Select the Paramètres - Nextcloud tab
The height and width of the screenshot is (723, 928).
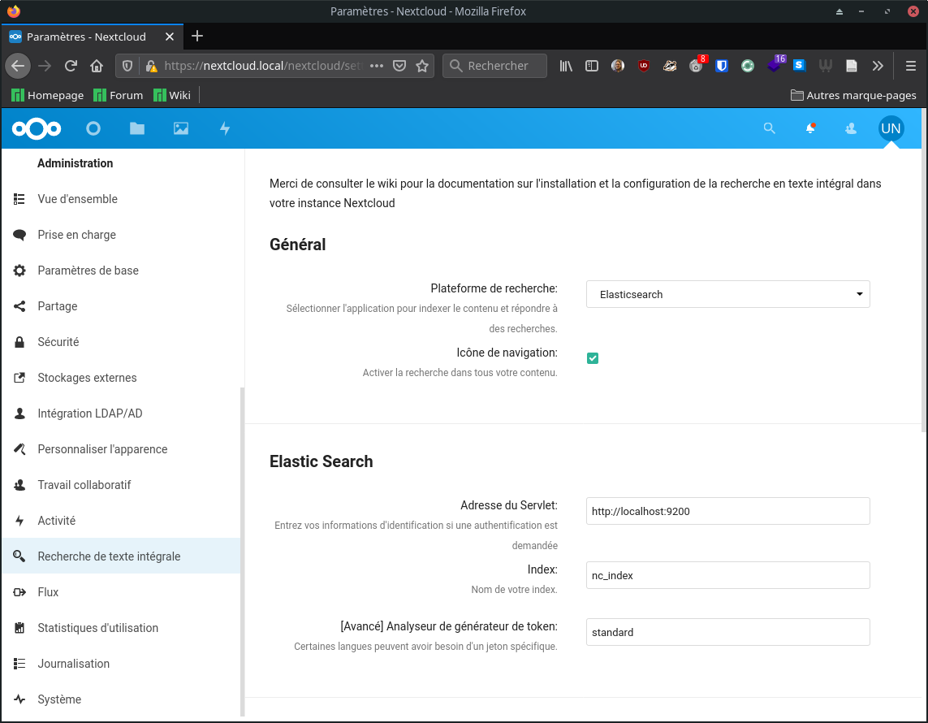(x=93, y=37)
